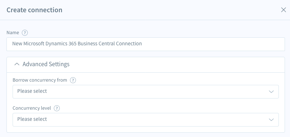The image size is (290, 137).
Task: Click the Borrow concurrency from label
Action: pos(40,80)
